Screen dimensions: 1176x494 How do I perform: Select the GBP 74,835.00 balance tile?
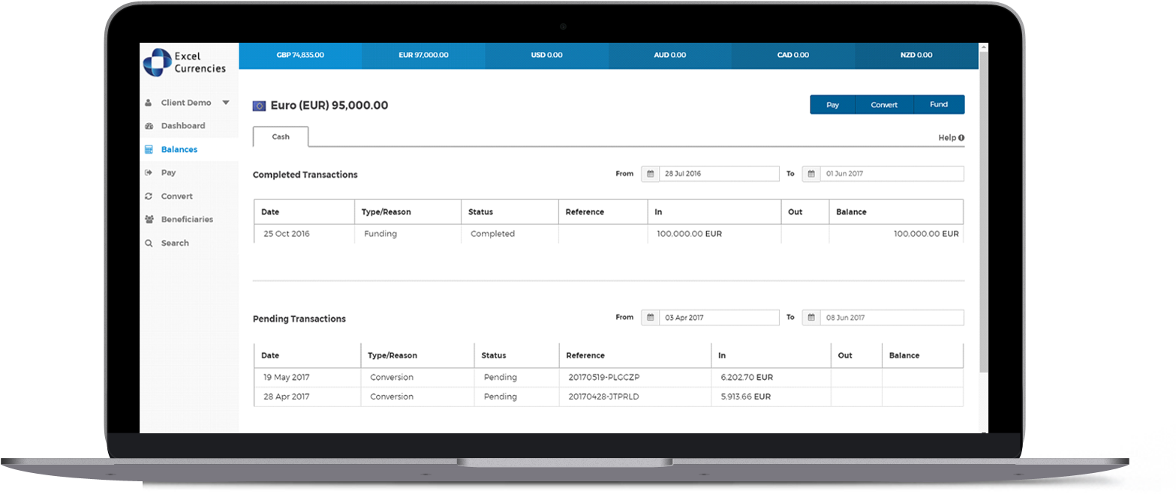click(x=299, y=55)
